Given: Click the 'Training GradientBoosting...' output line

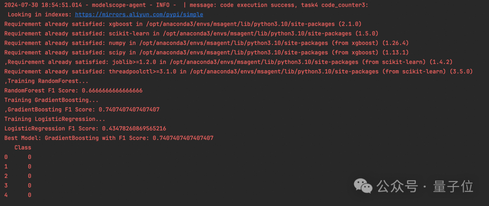Looking at the screenshot, I should (51, 100).
